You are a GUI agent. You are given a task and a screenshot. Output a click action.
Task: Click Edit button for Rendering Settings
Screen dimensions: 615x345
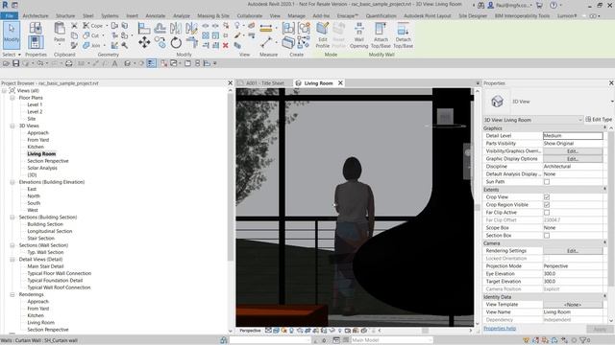click(573, 251)
